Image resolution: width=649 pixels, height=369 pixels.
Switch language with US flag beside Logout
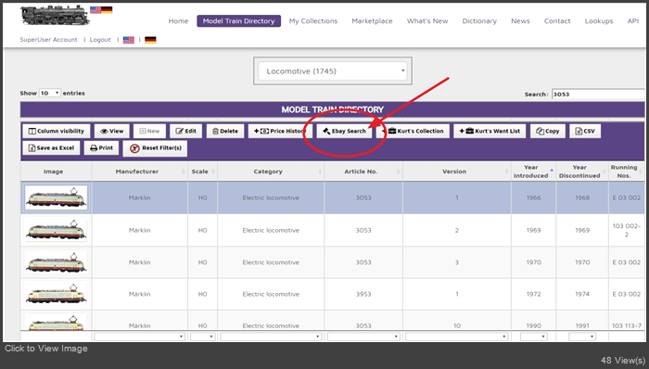[x=129, y=40]
